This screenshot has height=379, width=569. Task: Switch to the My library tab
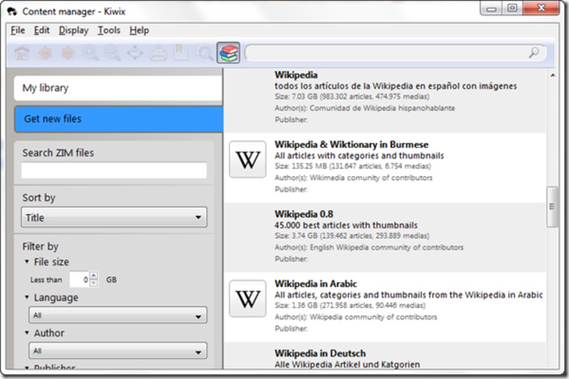pyautogui.click(x=118, y=88)
